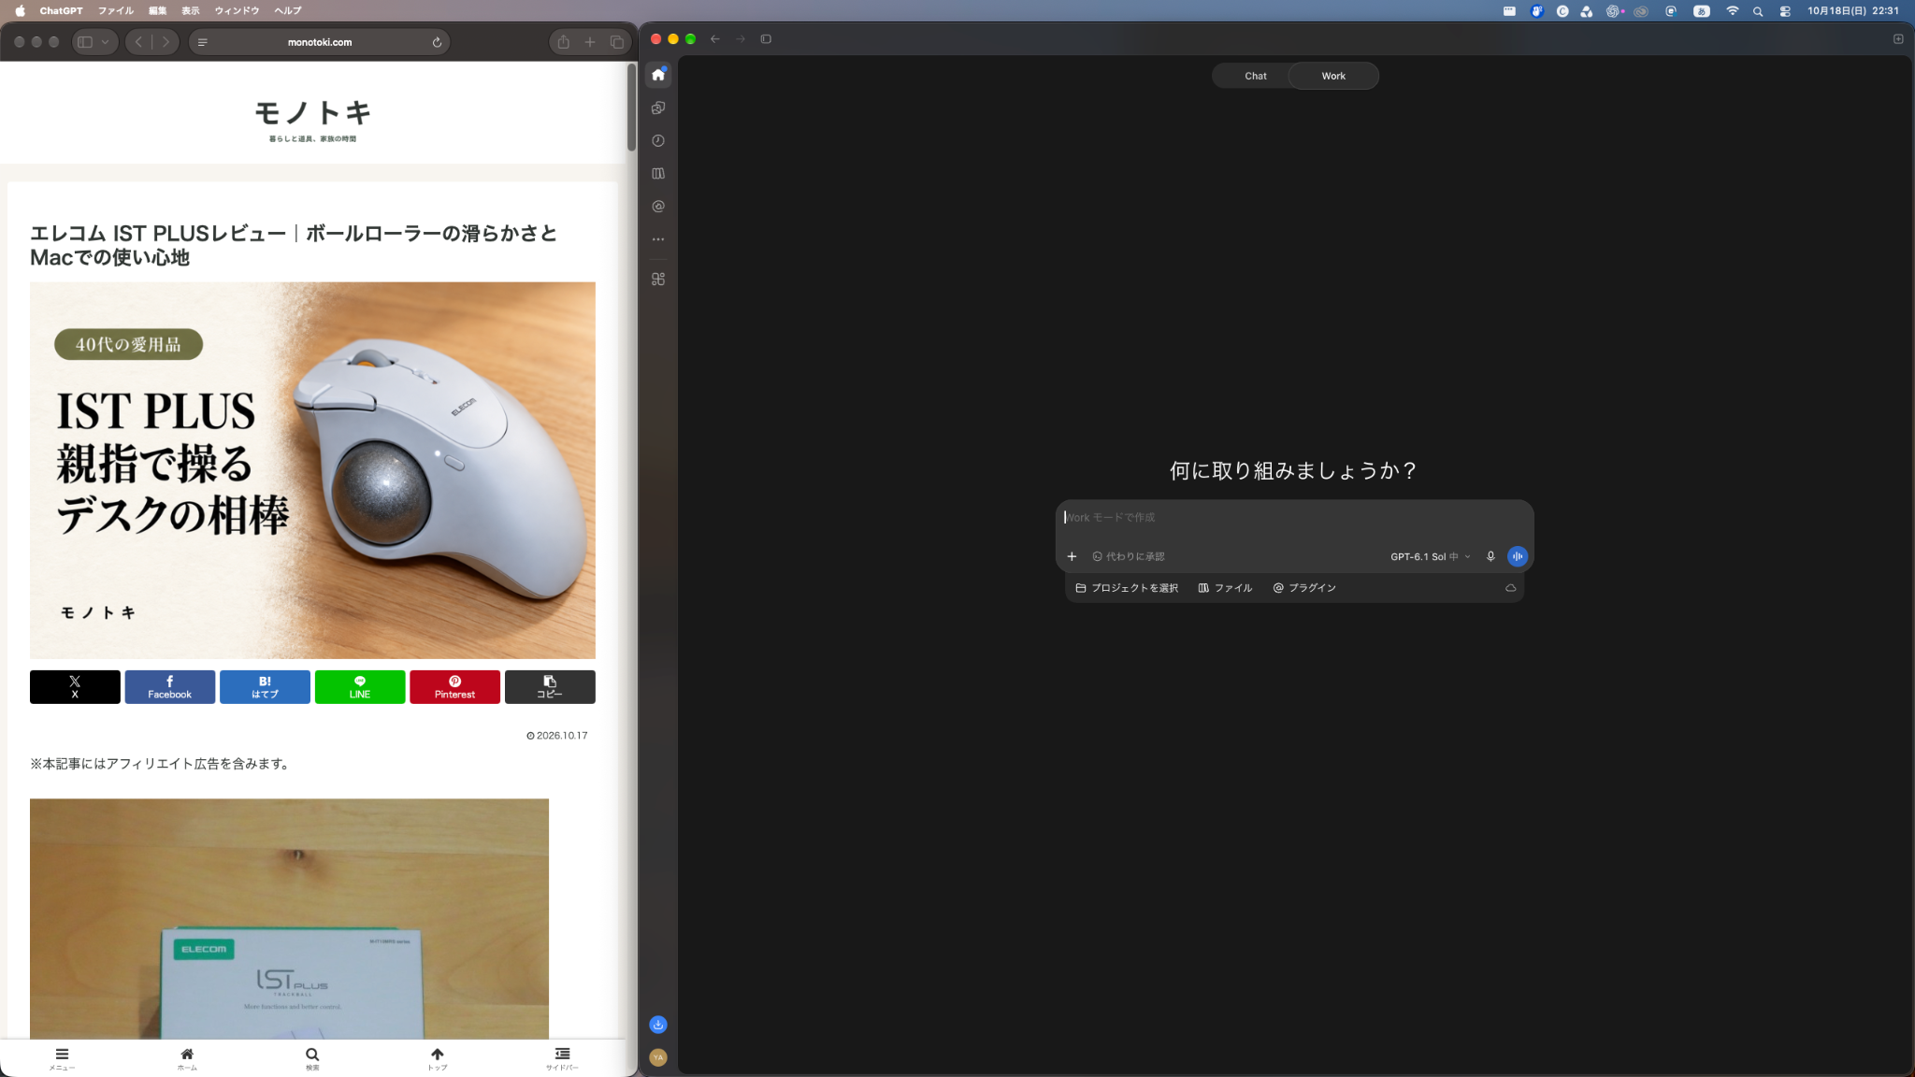Click the 'Work モードで作成' prompt field

(1295, 517)
